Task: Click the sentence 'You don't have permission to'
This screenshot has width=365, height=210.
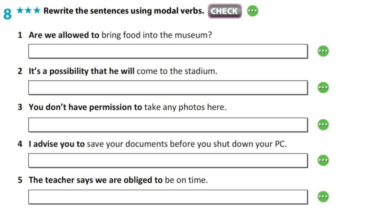Action: (x=127, y=107)
